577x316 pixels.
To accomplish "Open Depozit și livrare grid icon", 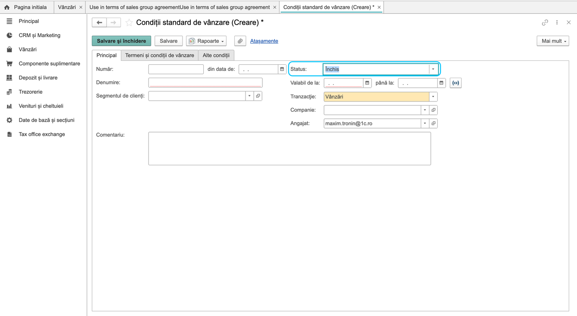I will click(9, 78).
